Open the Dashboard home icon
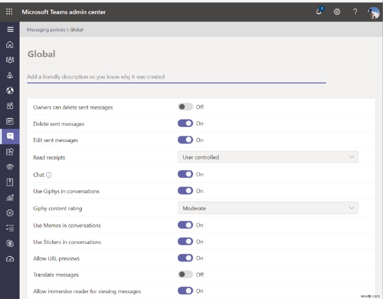This screenshot has width=383, height=299. [10, 44]
